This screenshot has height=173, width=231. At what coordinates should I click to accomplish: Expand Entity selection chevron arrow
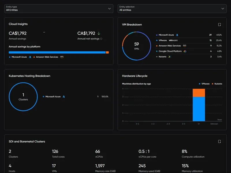223,9
